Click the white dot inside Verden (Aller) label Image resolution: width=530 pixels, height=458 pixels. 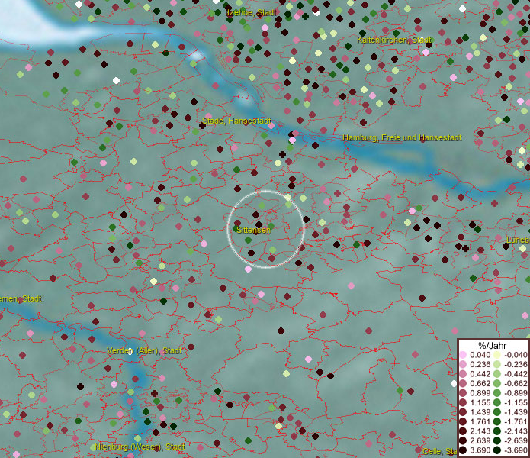[x=130, y=351]
